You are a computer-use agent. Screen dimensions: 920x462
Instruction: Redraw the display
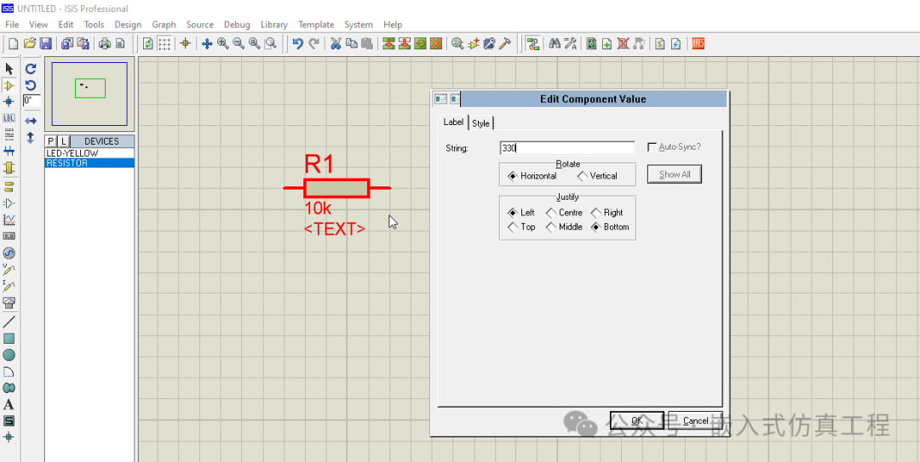point(148,43)
